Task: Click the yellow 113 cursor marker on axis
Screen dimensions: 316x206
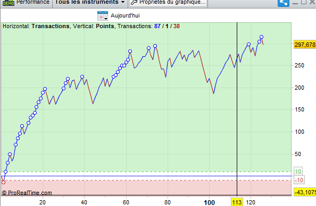Action: pyautogui.click(x=237, y=202)
